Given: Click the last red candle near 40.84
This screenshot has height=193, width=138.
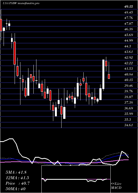Looking at the screenshot, I should click(x=109, y=76).
